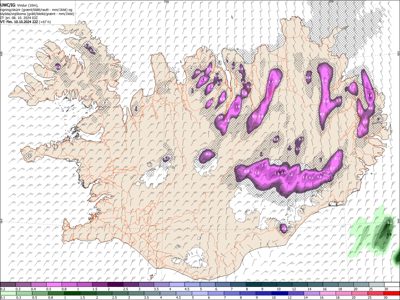Click the top-row swatch between 16 and 18
The image size is (400, 300).
click(x=330, y=285)
